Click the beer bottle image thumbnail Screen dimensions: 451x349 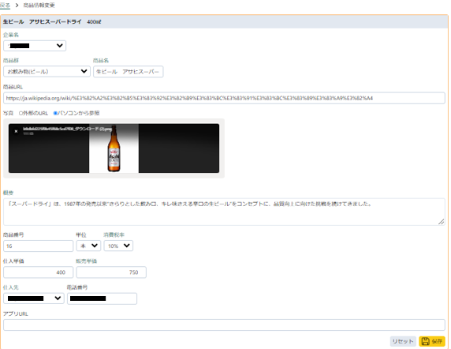114,148
